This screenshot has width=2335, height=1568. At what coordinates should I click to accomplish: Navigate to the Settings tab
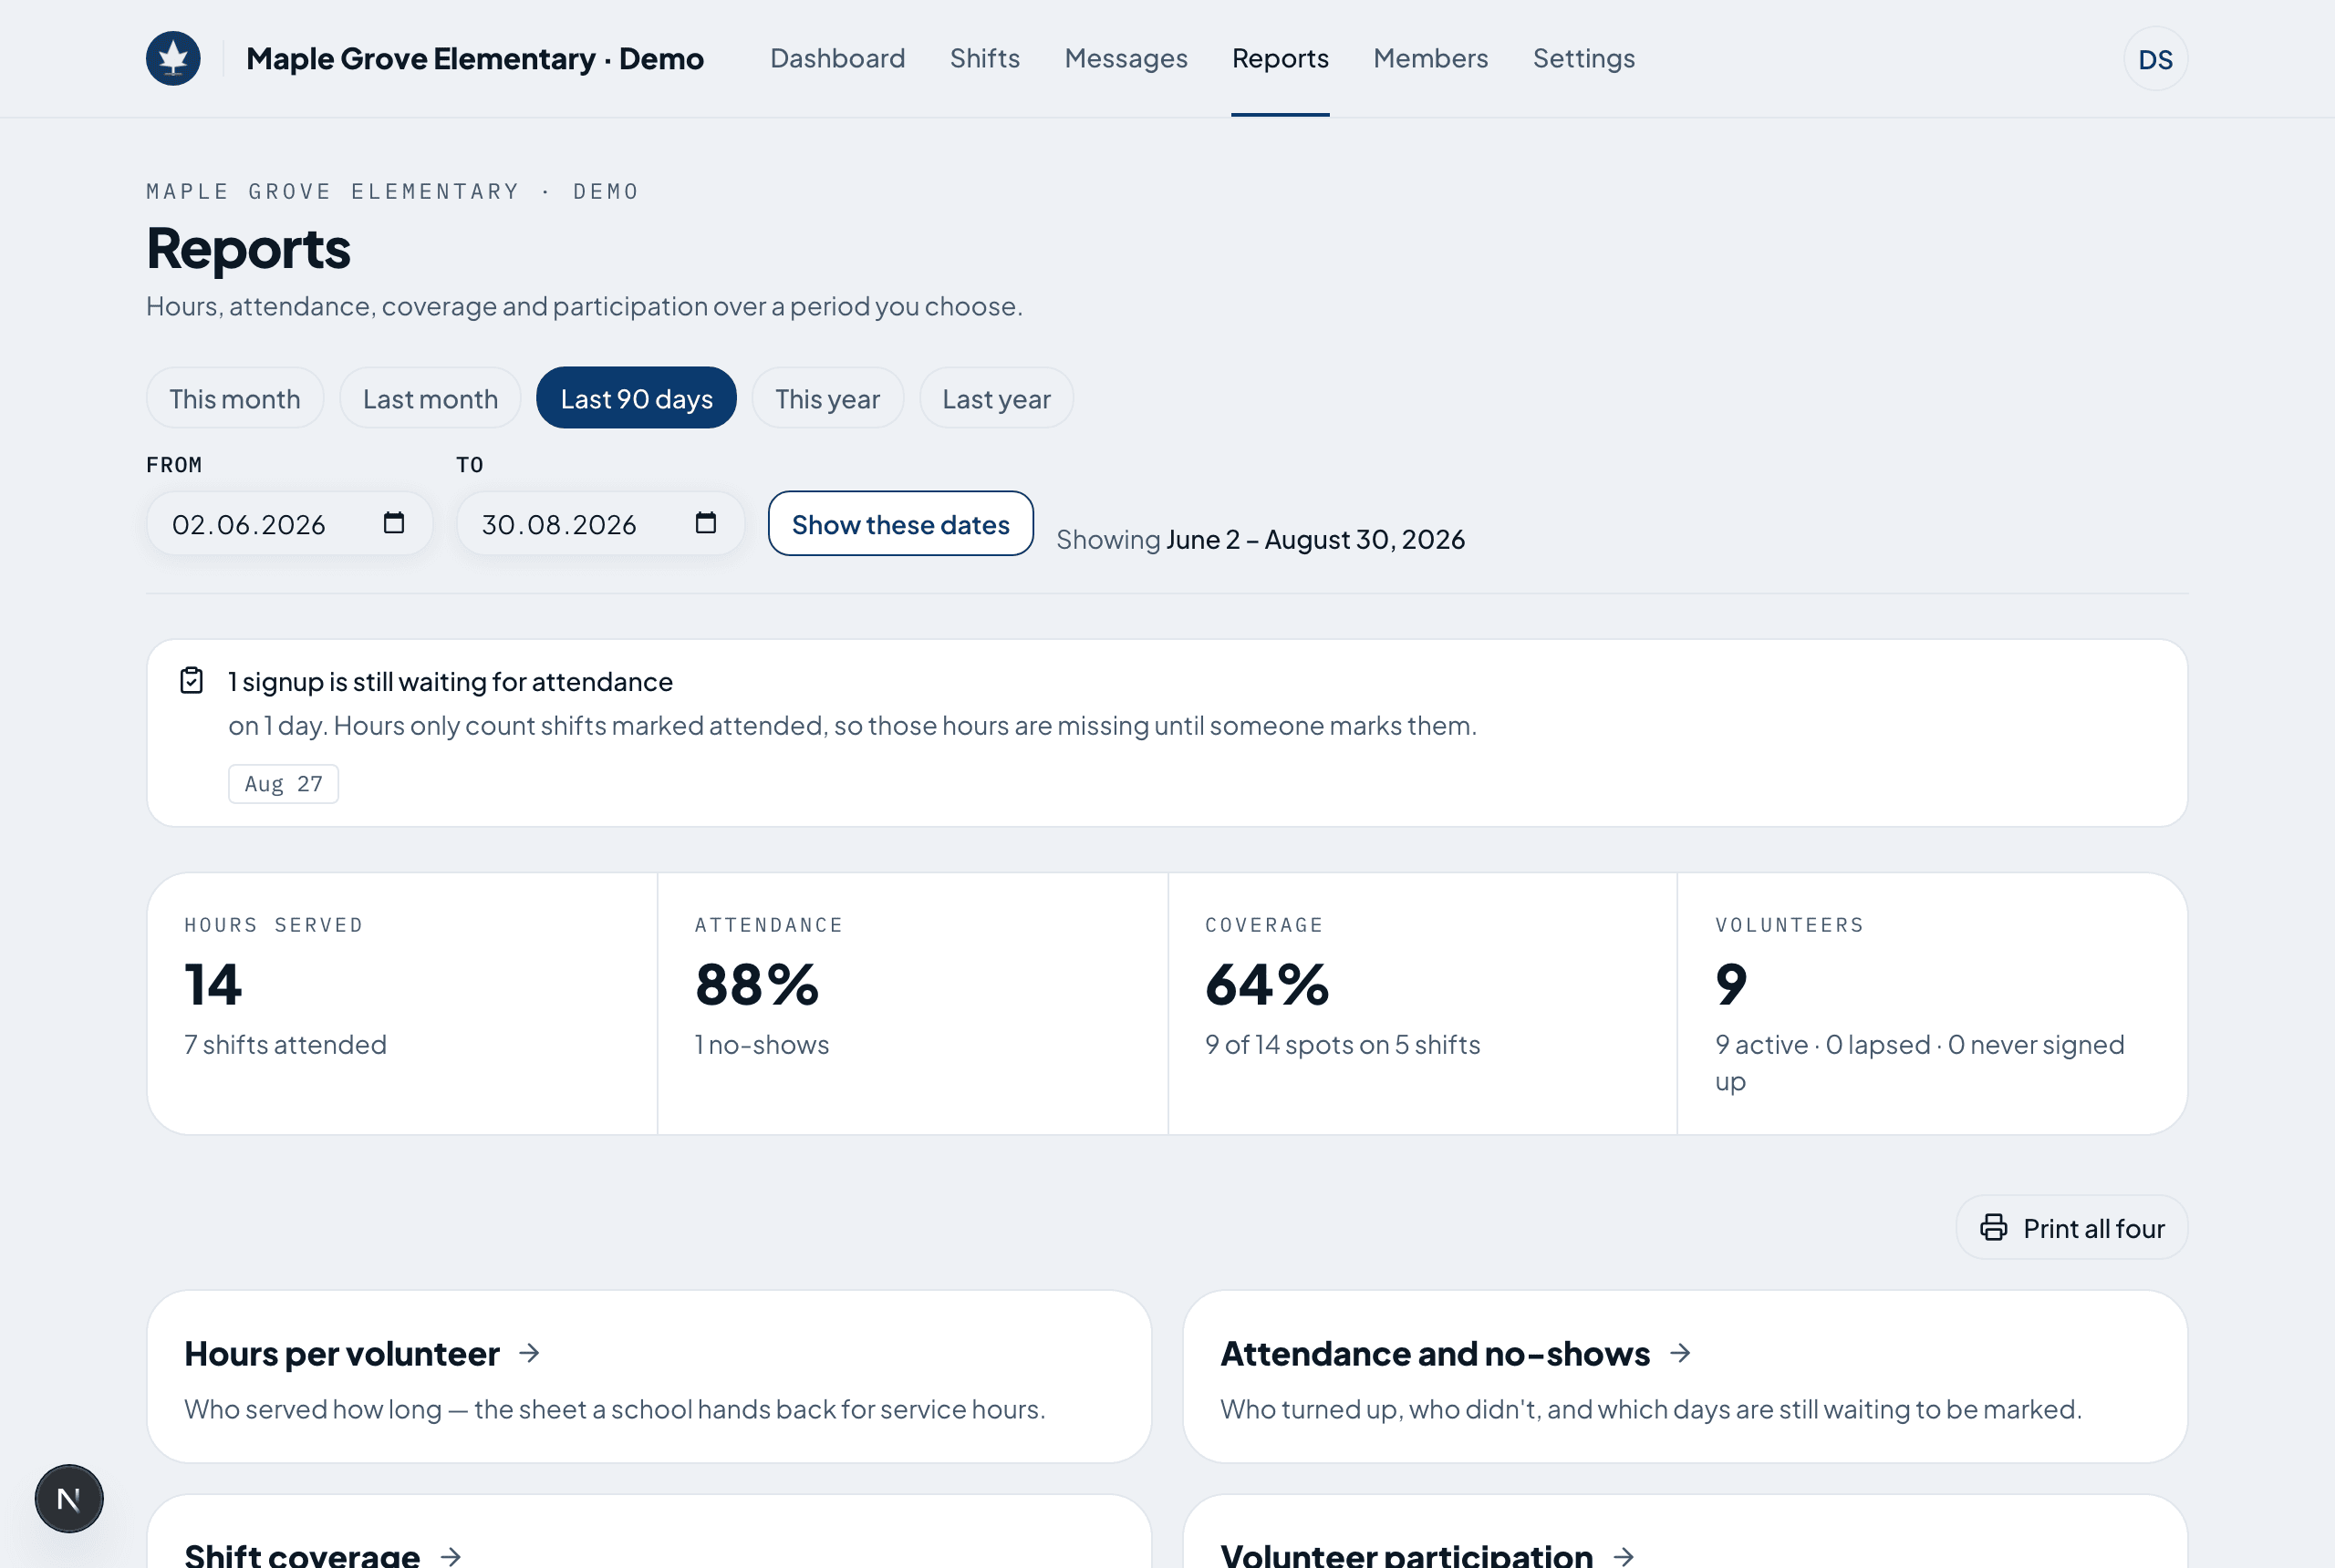(1583, 58)
